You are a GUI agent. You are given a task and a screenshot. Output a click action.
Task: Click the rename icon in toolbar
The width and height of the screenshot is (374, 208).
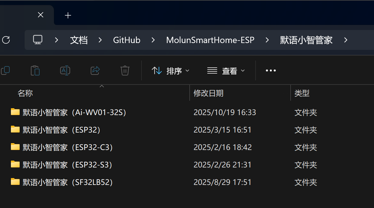point(65,71)
